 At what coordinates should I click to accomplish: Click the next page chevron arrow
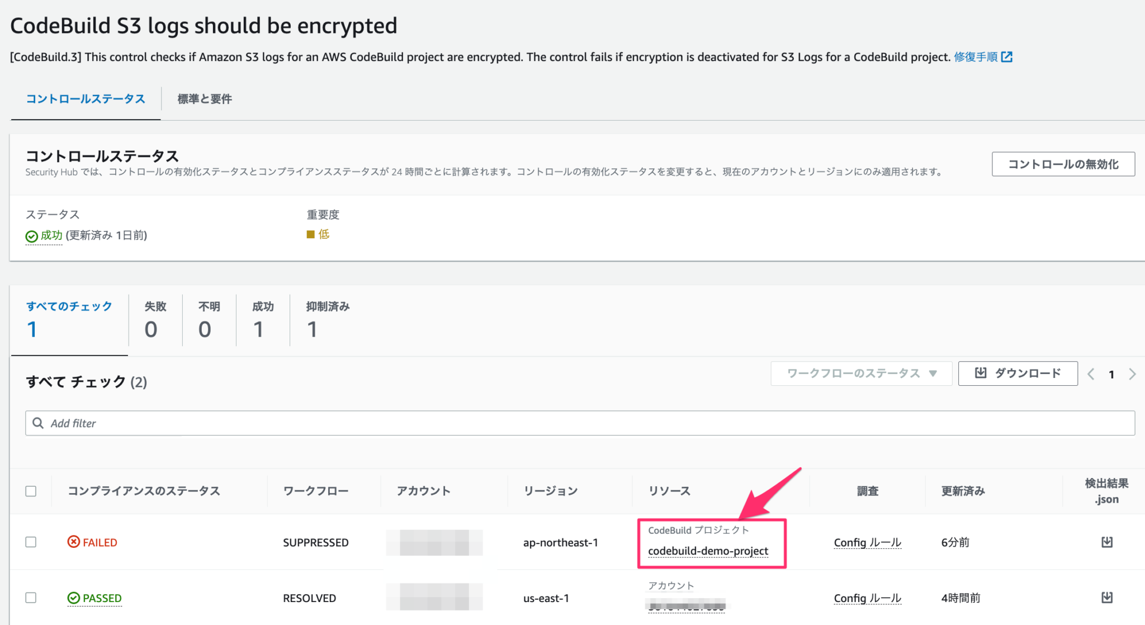pos(1133,374)
